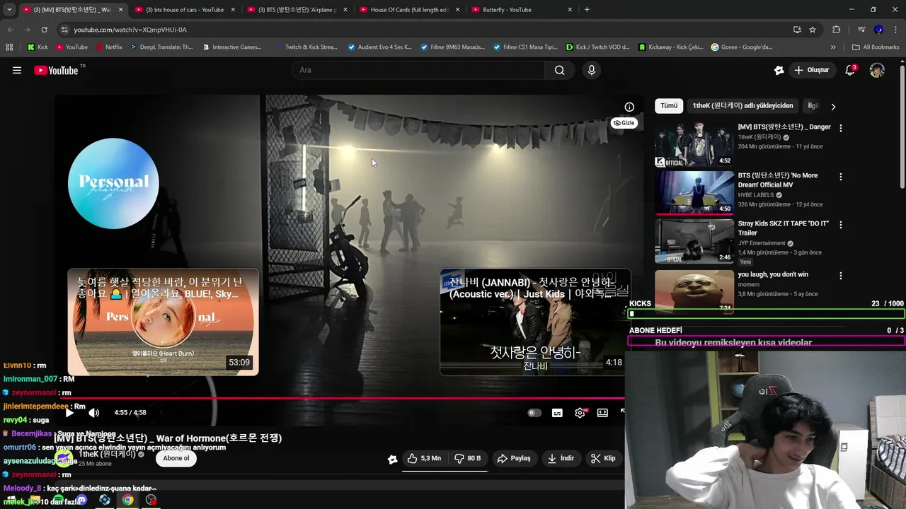
Task: Download the video with İndir
Action: pos(561,458)
